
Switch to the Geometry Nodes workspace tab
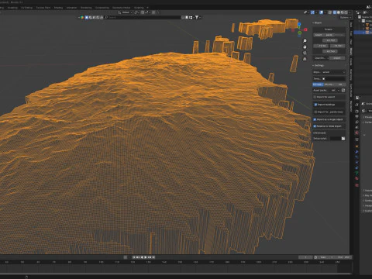[121, 8]
